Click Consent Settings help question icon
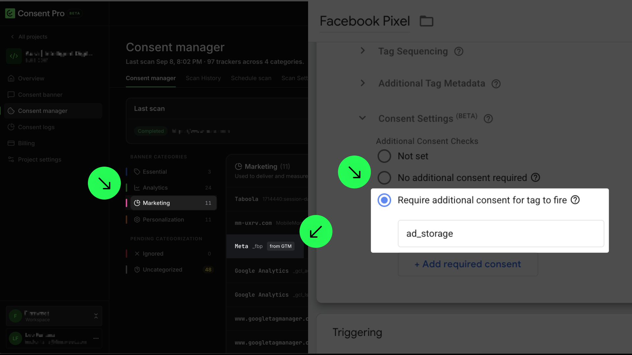The image size is (632, 355). [x=488, y=119]
